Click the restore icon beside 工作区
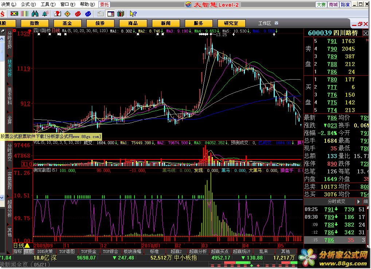Image resolution: width=371 pixels, height=269 pixels. (360, 24)
